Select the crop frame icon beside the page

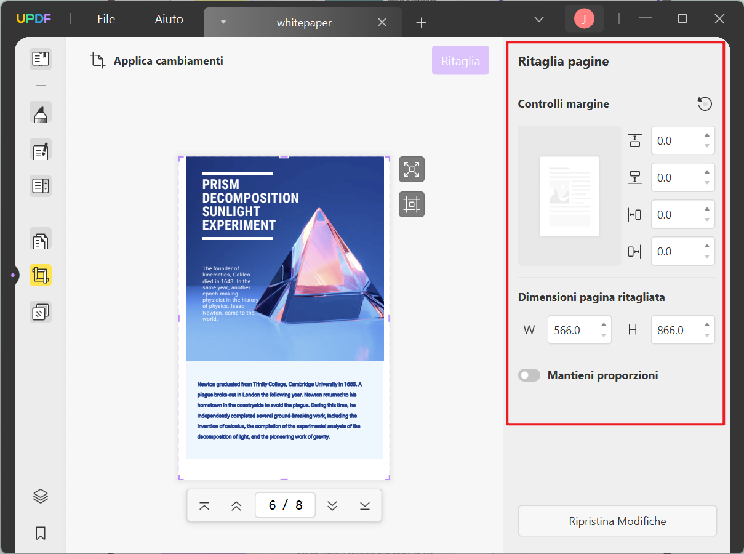[x=411, y=204]
